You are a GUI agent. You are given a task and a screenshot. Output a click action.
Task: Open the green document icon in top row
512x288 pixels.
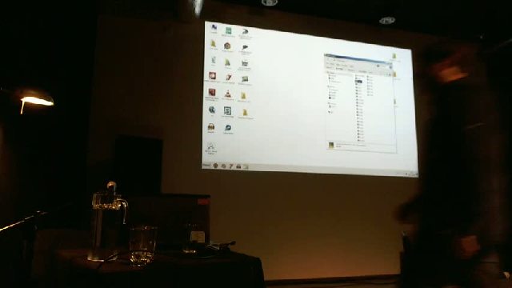229,31
